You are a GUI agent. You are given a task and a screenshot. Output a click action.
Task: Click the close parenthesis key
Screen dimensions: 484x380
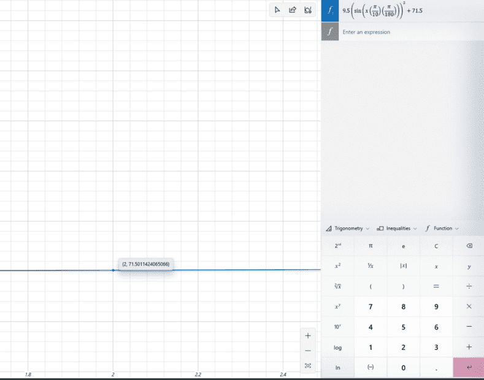click(403, 287)
